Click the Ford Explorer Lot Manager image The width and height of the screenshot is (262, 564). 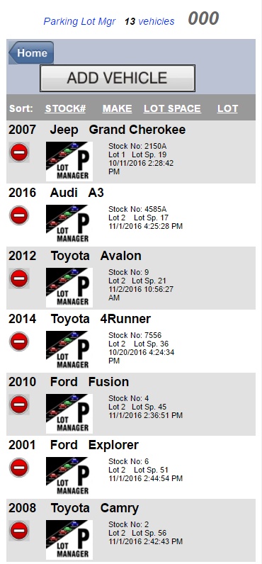pyautogui.click(x=69, y=477)
